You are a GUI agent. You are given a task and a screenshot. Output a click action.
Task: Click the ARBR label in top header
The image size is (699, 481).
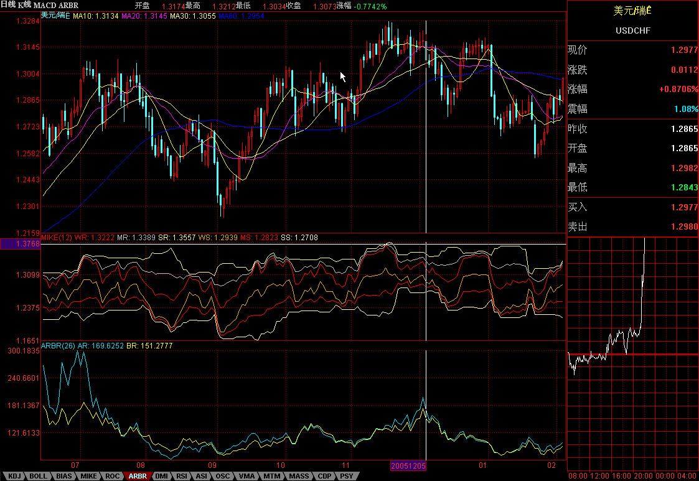click(x=68, y=6)
